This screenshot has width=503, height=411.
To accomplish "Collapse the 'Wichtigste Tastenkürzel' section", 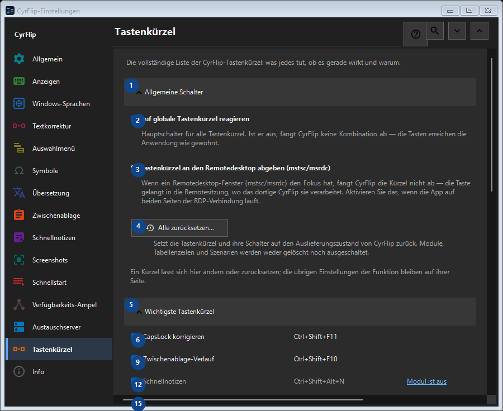I will point(300,312).
